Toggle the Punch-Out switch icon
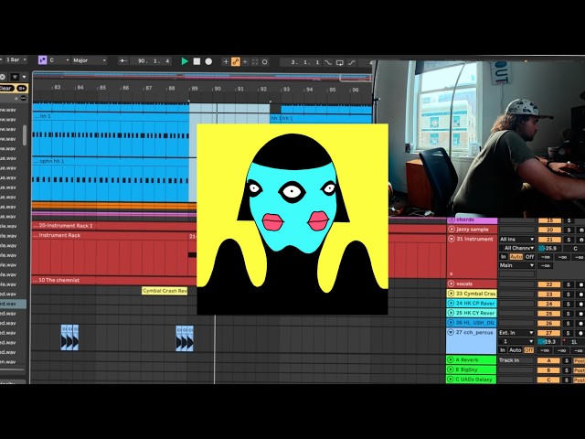 point(351,62)
